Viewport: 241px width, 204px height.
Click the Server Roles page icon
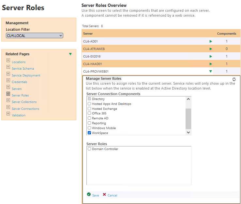coord(8,94)
